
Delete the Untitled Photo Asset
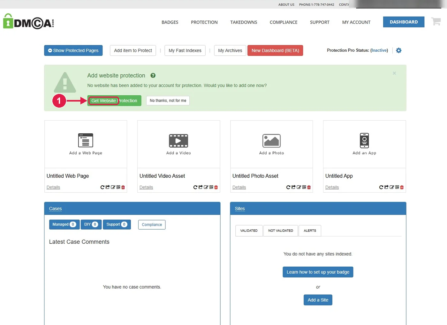pyautogui.click(x=309, y=187)
